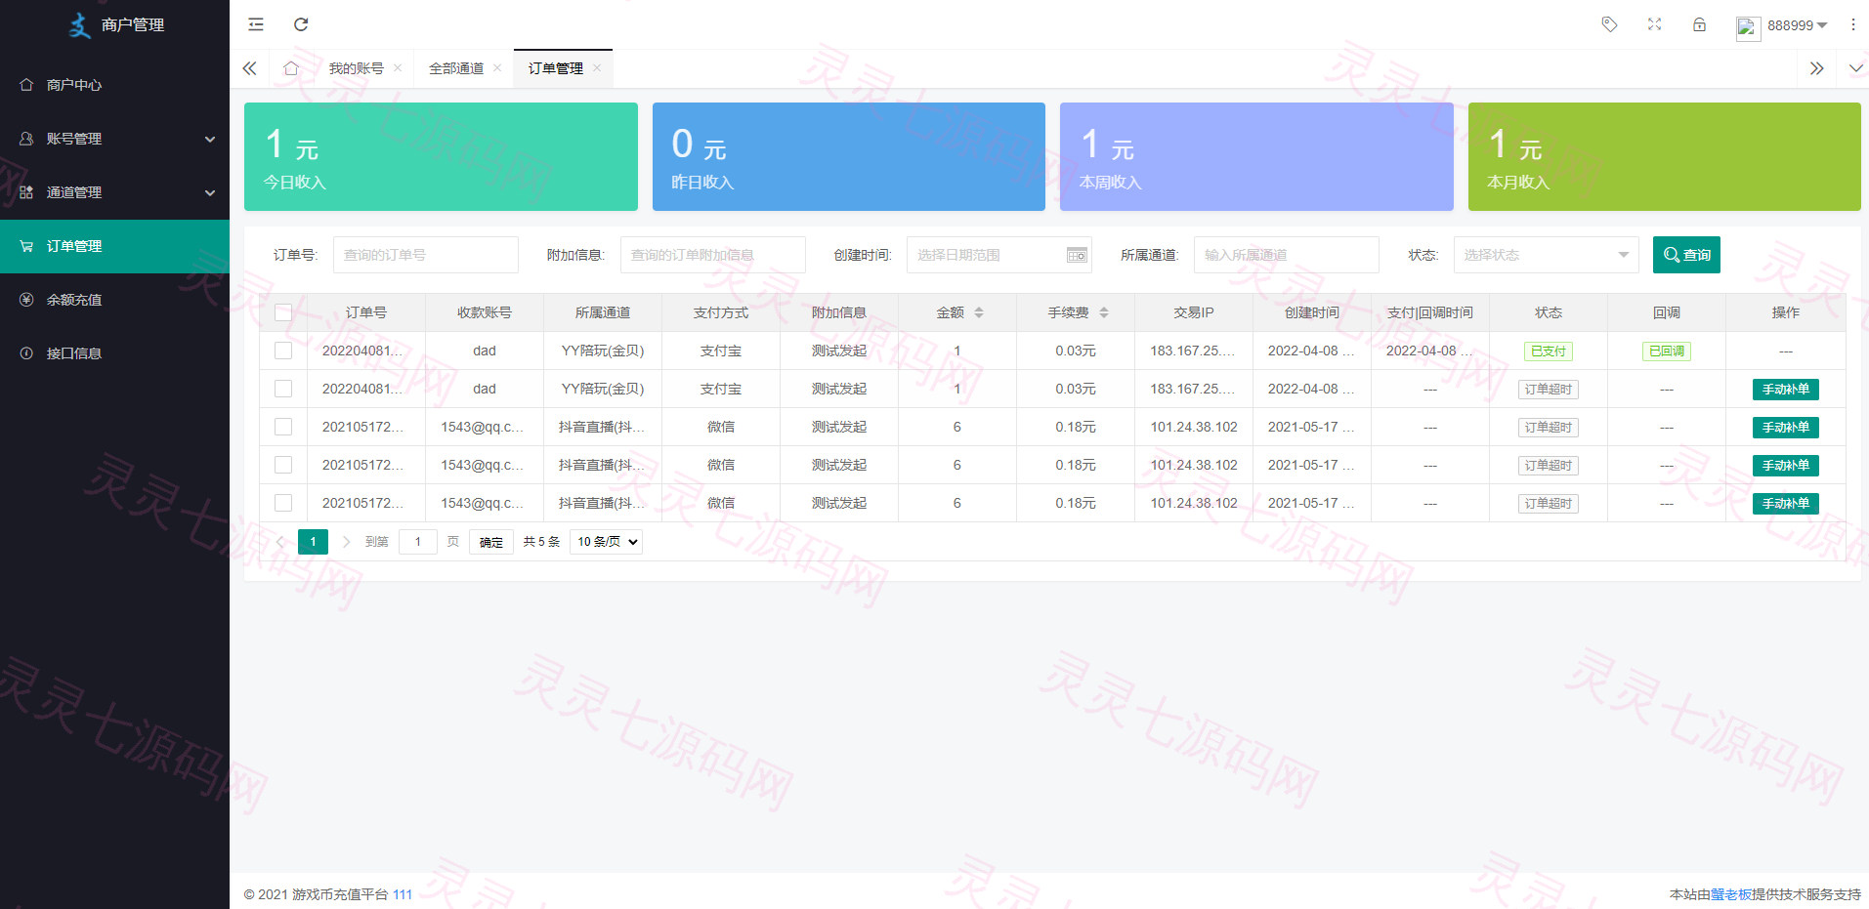
Task: Focus the 订单号 search field
Action: [426, 255]
